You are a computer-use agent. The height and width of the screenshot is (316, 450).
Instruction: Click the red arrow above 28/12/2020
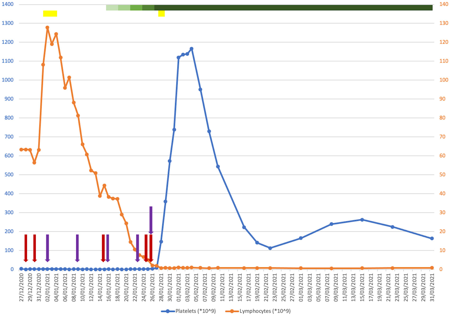(26, 248)
